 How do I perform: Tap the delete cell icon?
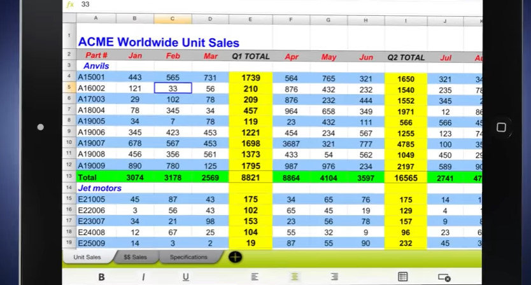[444, 277]
